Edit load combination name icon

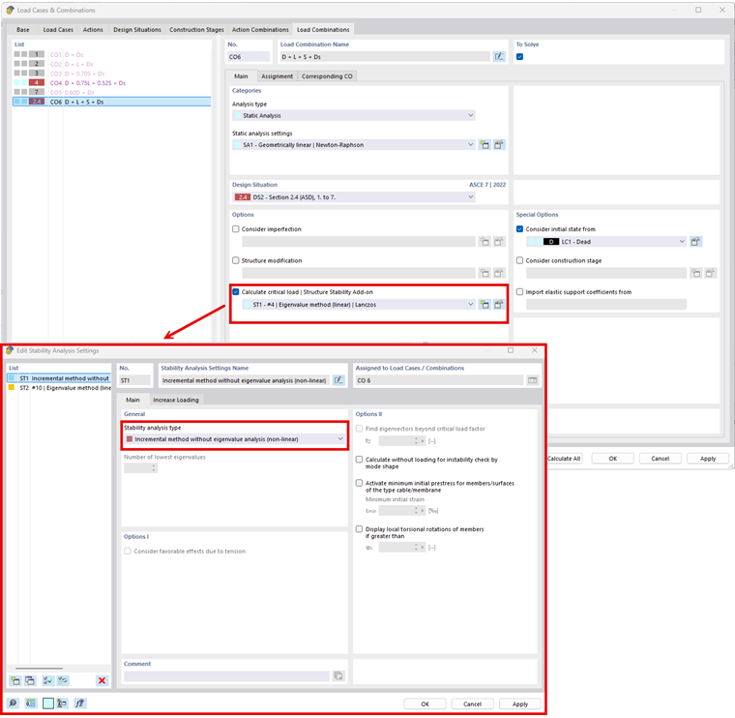click(499, 57)
